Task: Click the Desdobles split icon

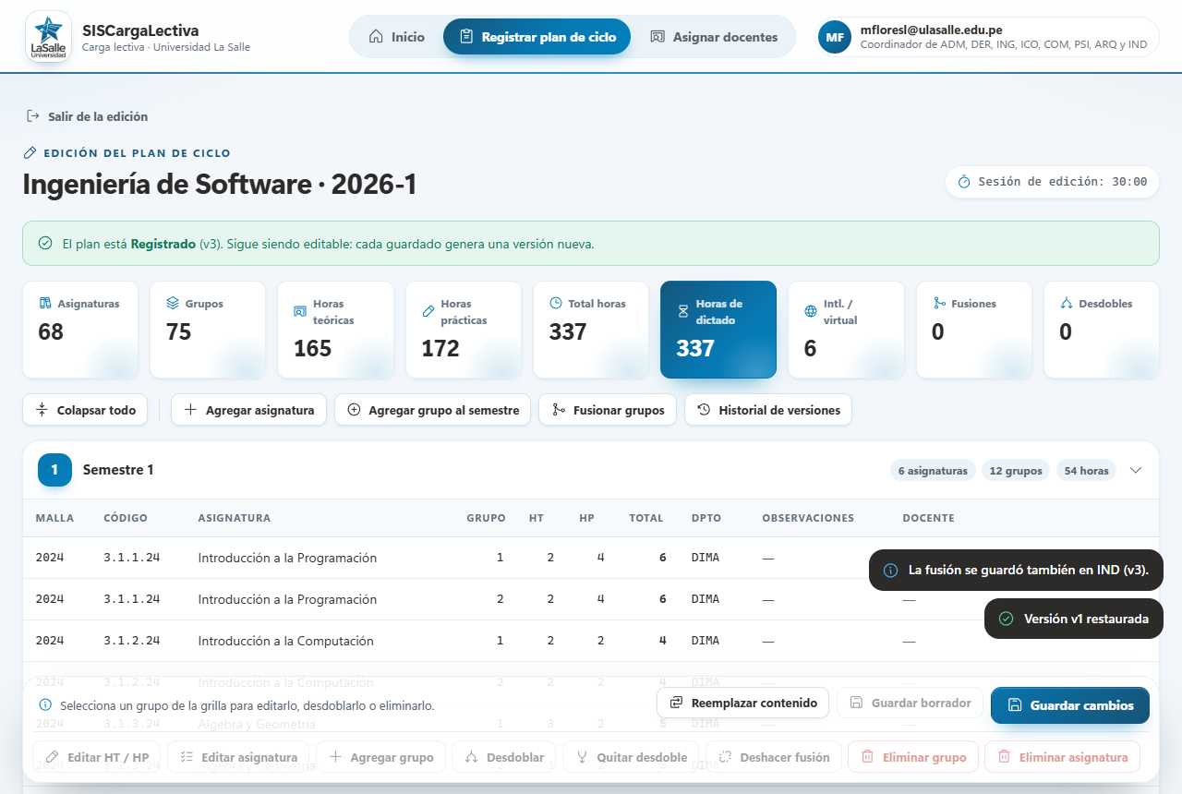Action: pos(1067,304)
